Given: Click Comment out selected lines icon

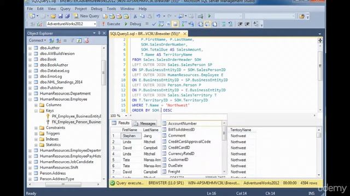Looking at the screenshot, I should [224, 24].
